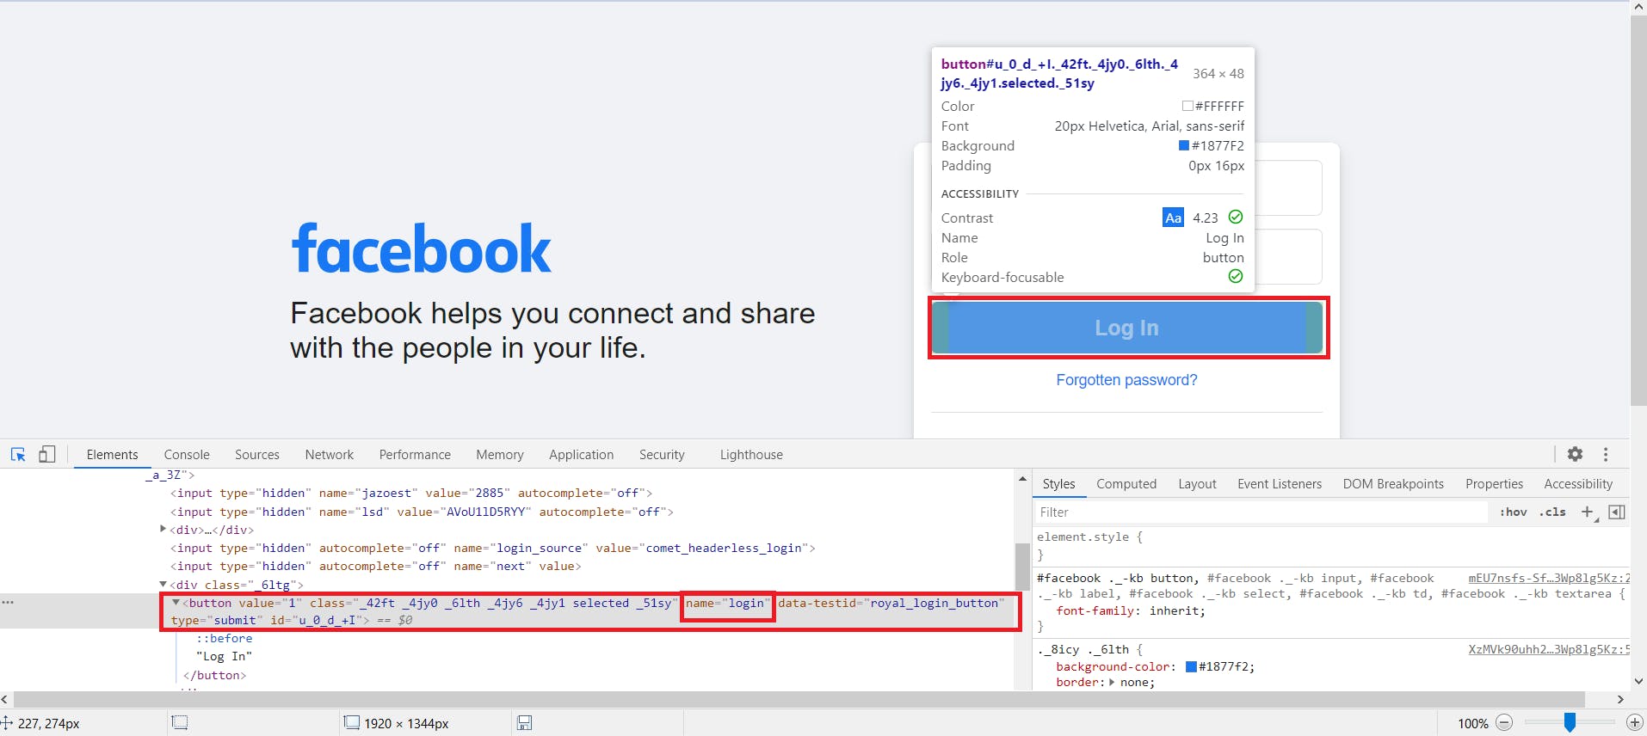Open the Sources tab

(257, 455)
